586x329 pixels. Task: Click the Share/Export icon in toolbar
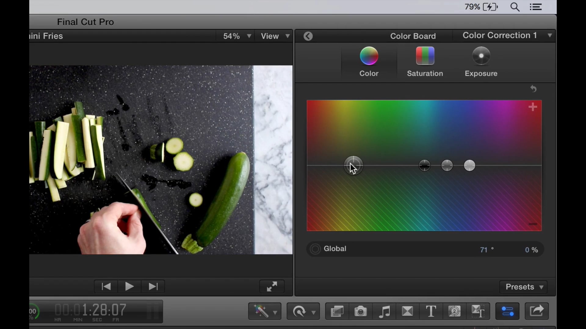pyautogui.click(x=537, y=311)
